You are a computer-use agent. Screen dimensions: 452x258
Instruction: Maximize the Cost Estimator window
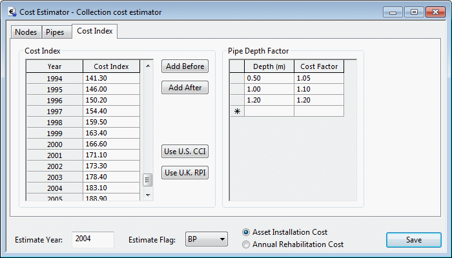(414, 12)
